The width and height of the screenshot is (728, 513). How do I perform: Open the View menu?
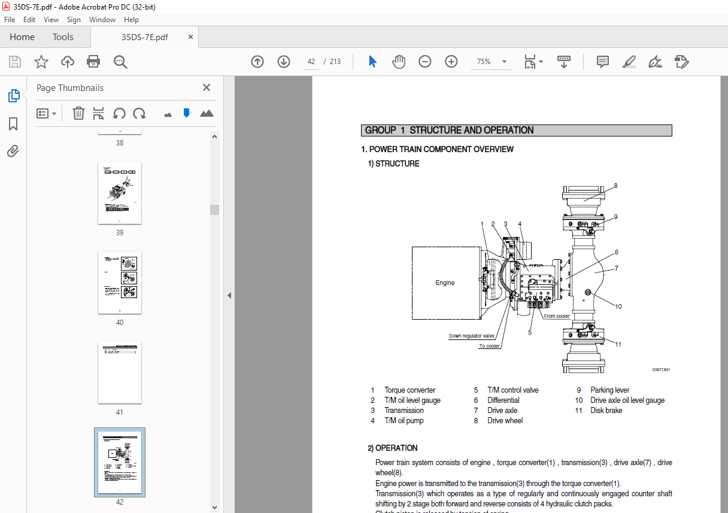pos(51,20)
